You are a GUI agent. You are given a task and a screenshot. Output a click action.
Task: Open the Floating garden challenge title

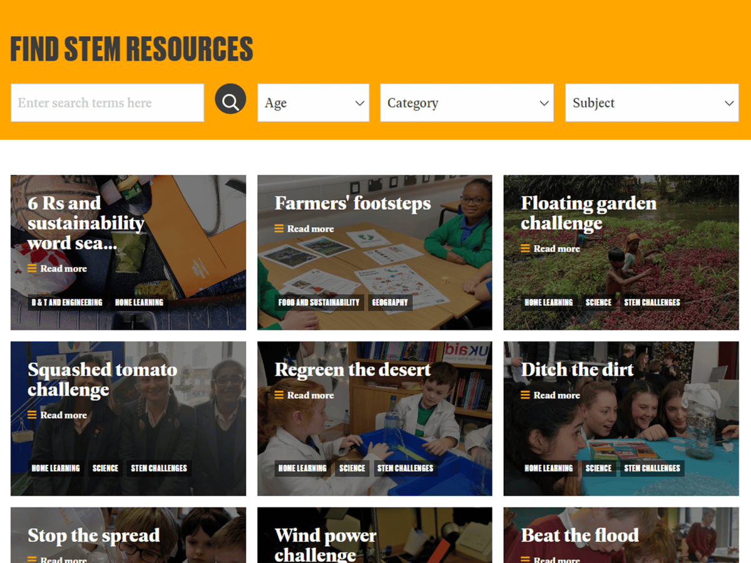(x=588, y=213)
